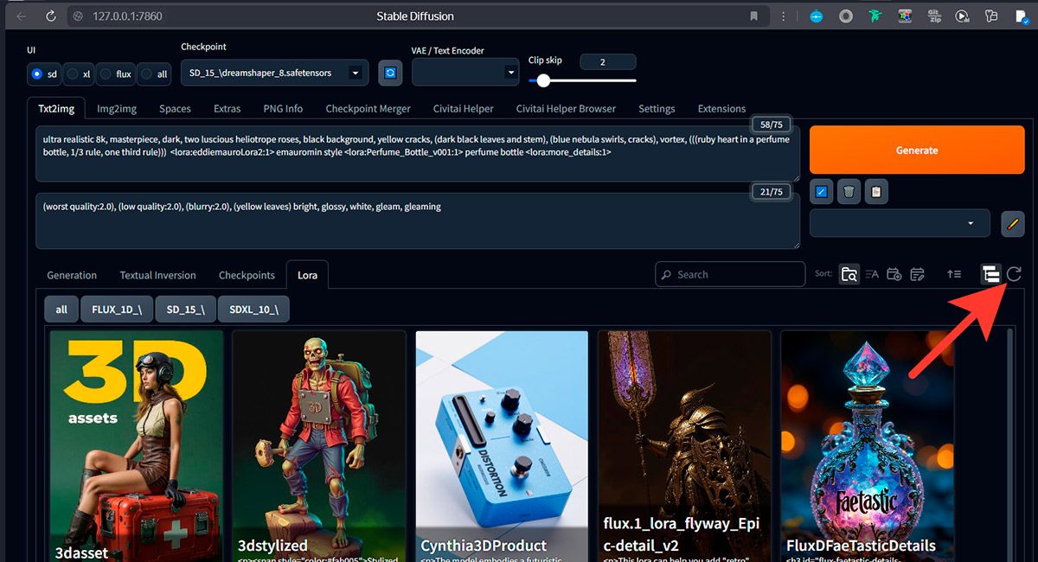Toggle the Lora directory tree view
Image resolution: width=1038 pixels, height=562 pixels.
(x=991, y=274)
